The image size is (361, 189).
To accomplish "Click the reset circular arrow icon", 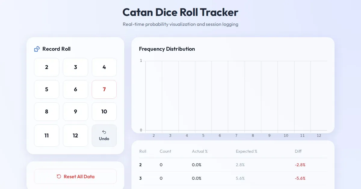I will (59, 176).
